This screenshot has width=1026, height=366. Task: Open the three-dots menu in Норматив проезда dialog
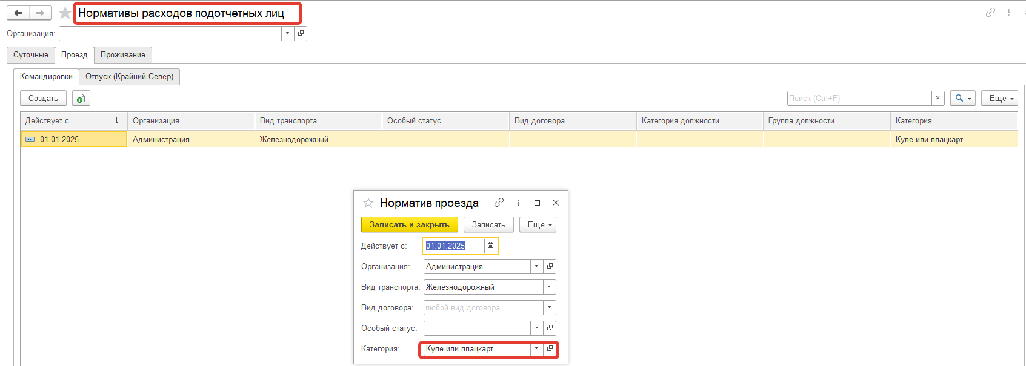[x=518, y=203]
